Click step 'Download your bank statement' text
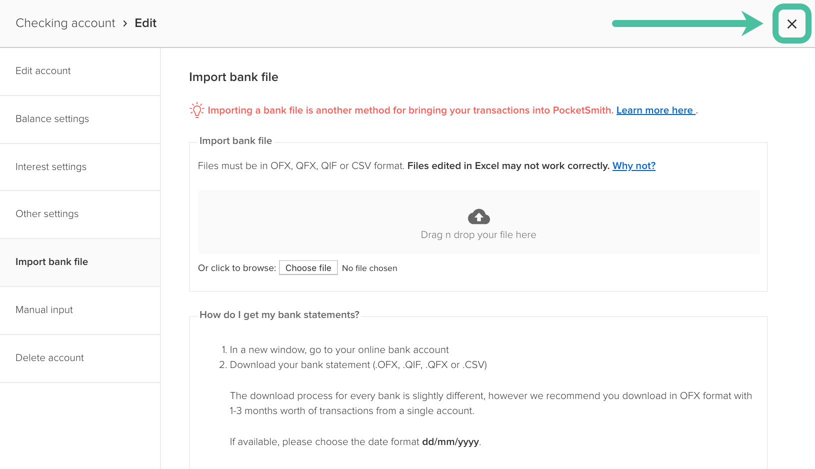Viewport: 815px width, 469px height. click(x=358, y=364)
